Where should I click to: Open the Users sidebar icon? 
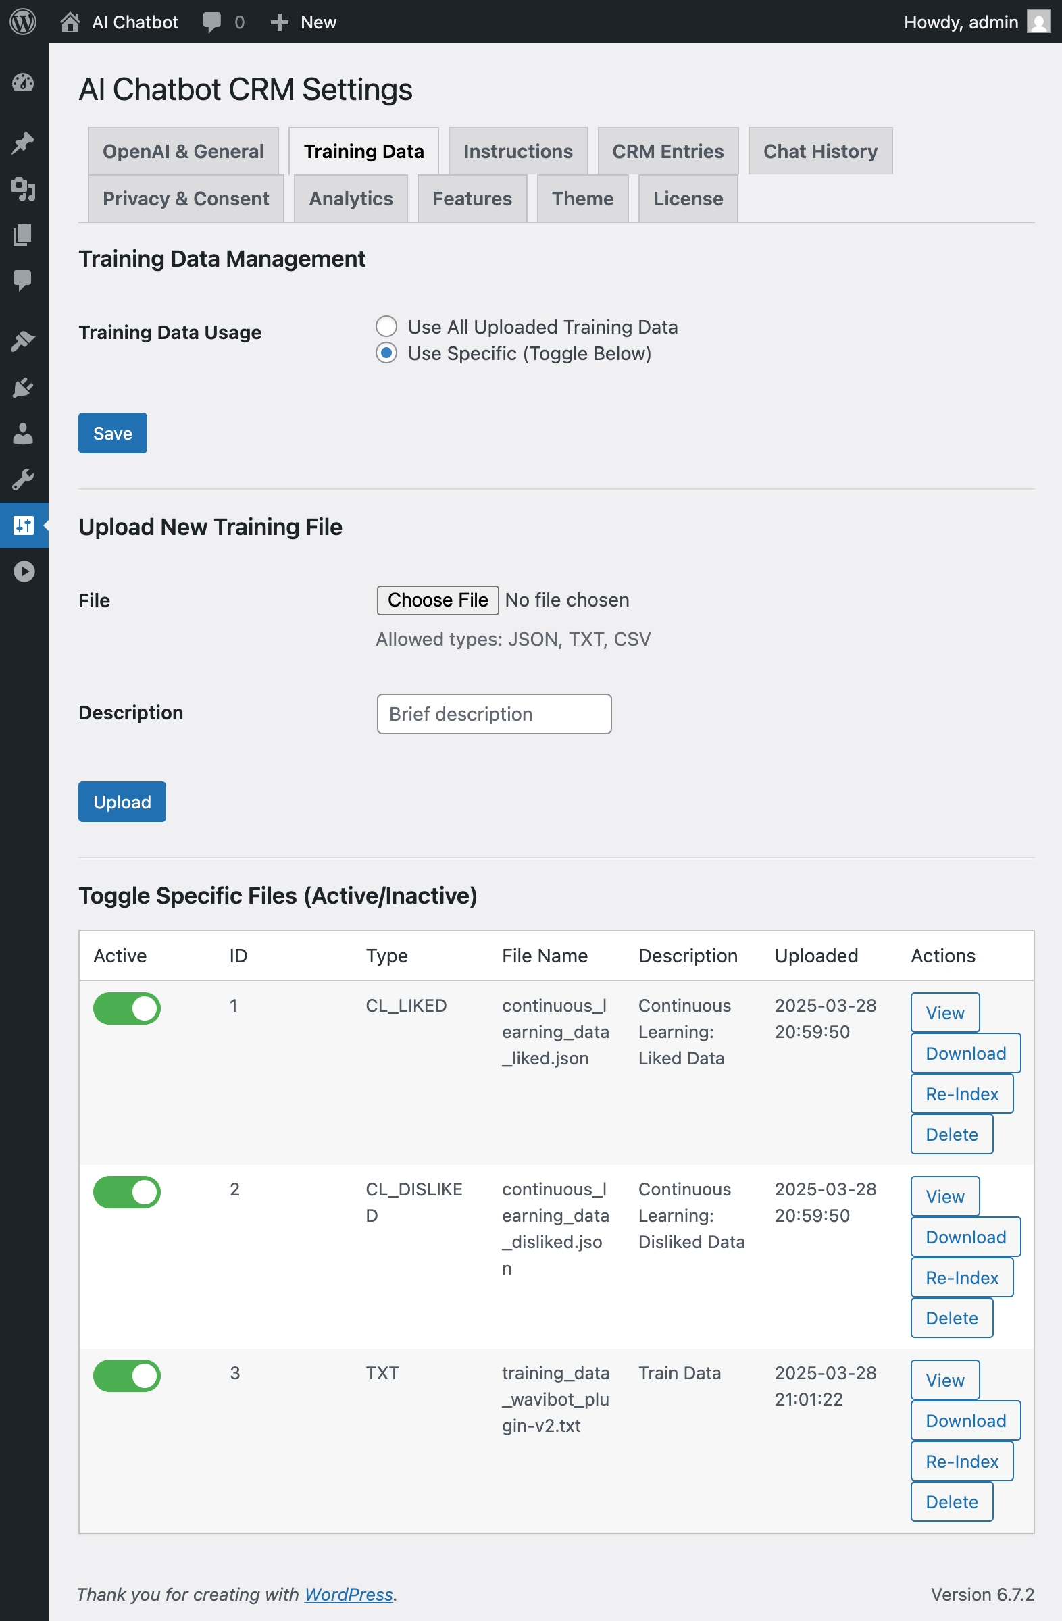pos(23,434)
